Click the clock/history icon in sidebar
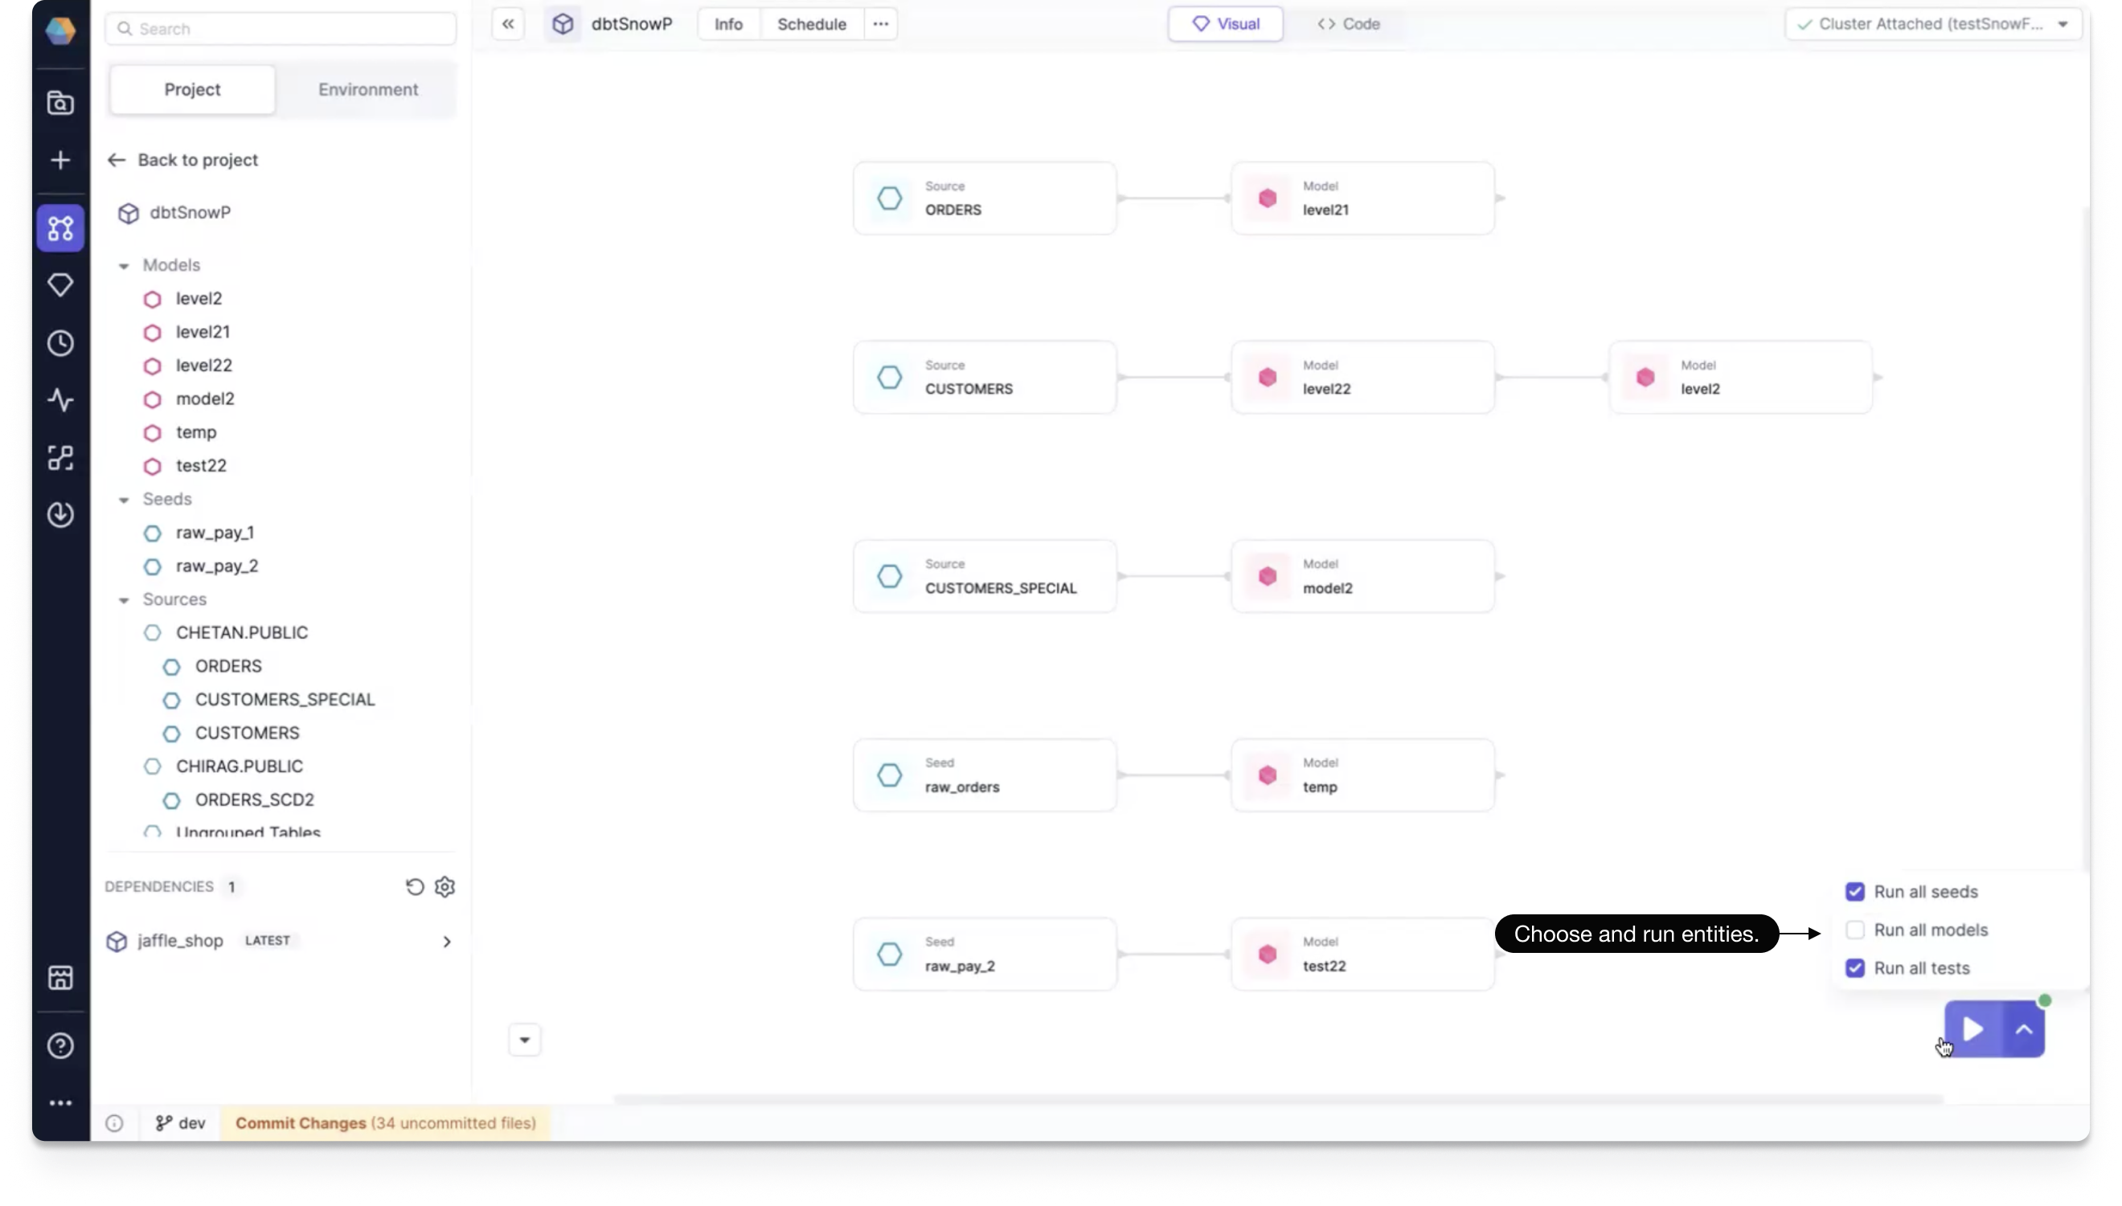 point(59,342)
